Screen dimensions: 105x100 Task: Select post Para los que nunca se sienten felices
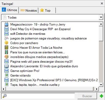pyautogui.click(x=38, y=52)
